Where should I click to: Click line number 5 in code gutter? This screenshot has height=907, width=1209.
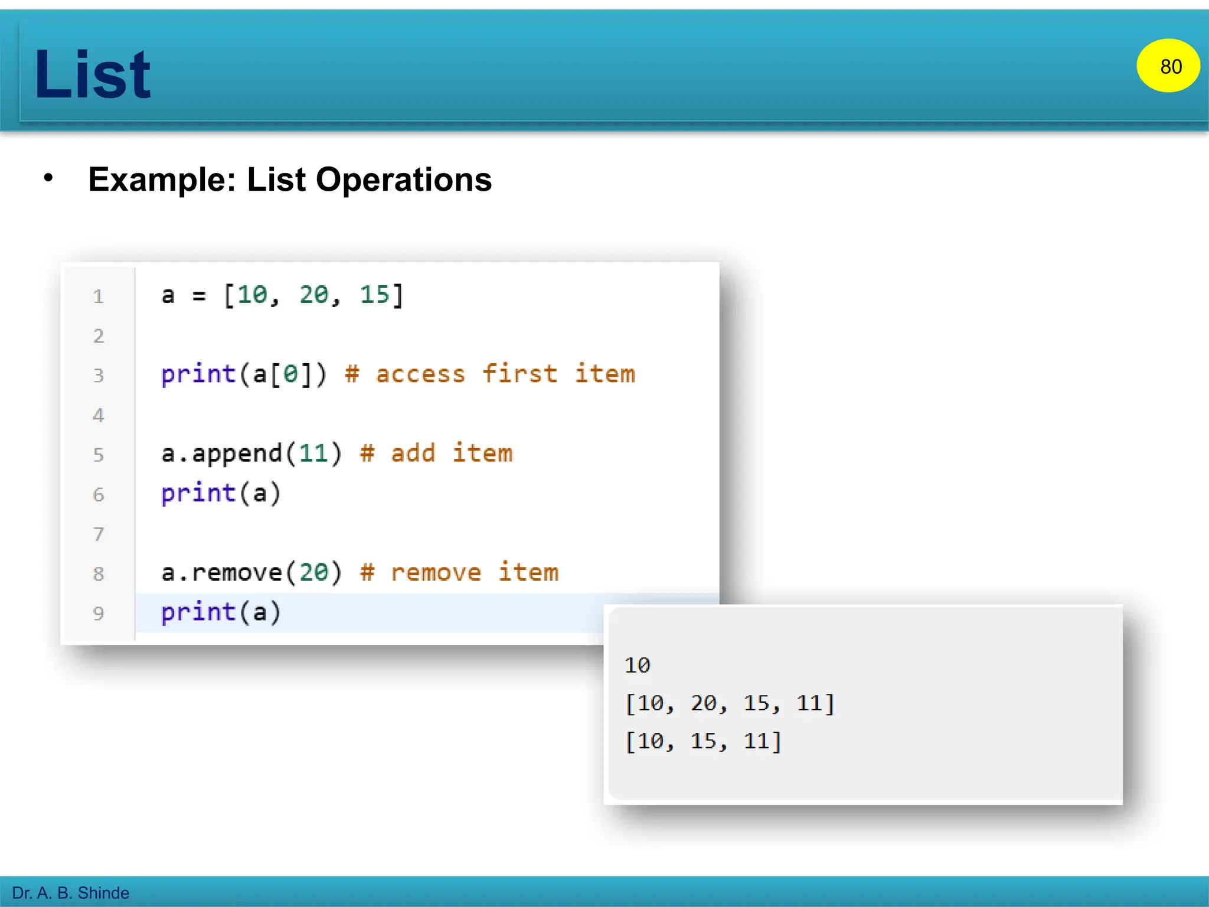coord(98,455)
